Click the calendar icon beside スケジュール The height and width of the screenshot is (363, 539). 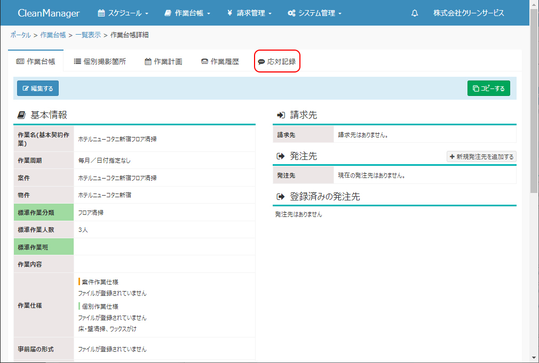pos(101,13)
